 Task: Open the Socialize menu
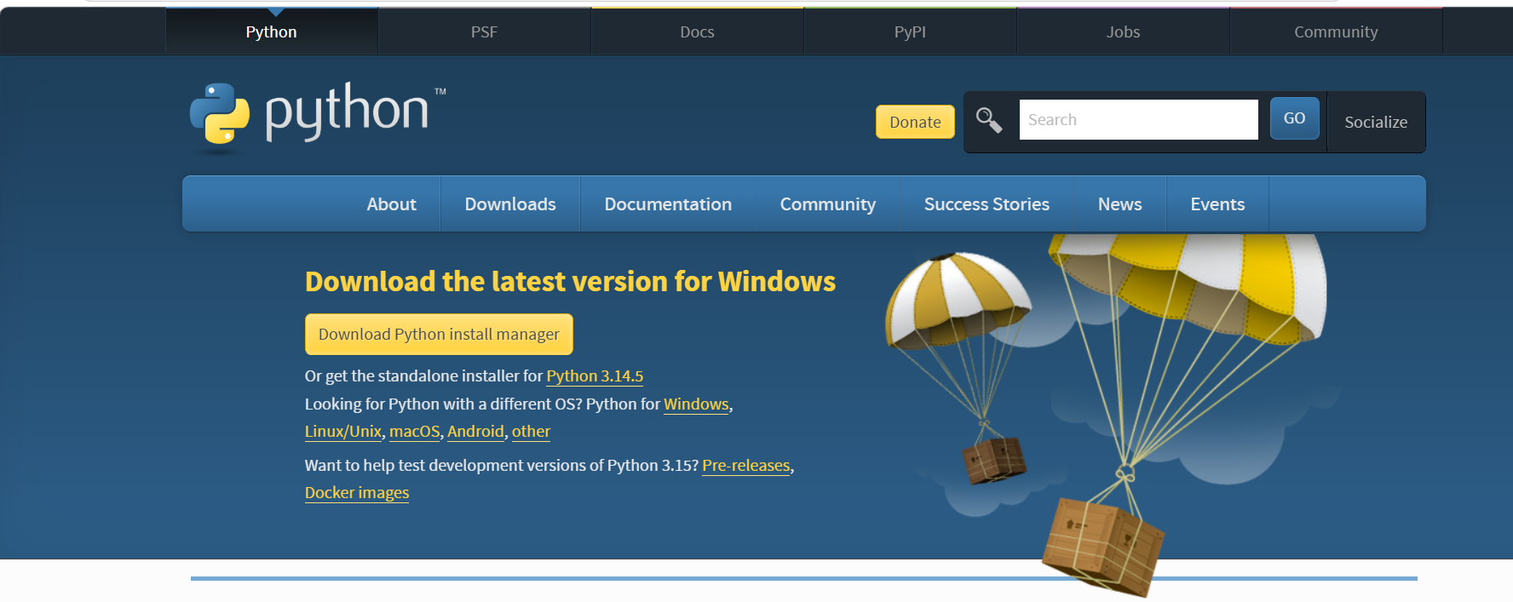coord(1376,122)
